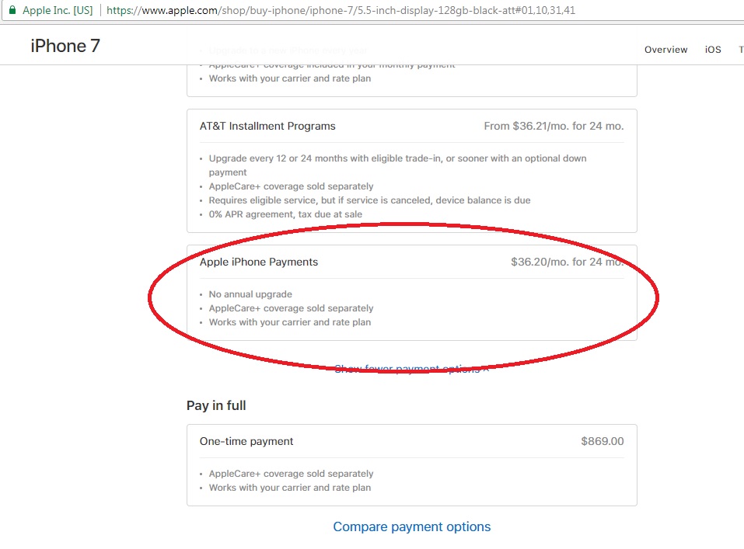This screenshot has width=744, height=549.
Task: Select Apple iPhone Payments option
Action: point(412,293)
